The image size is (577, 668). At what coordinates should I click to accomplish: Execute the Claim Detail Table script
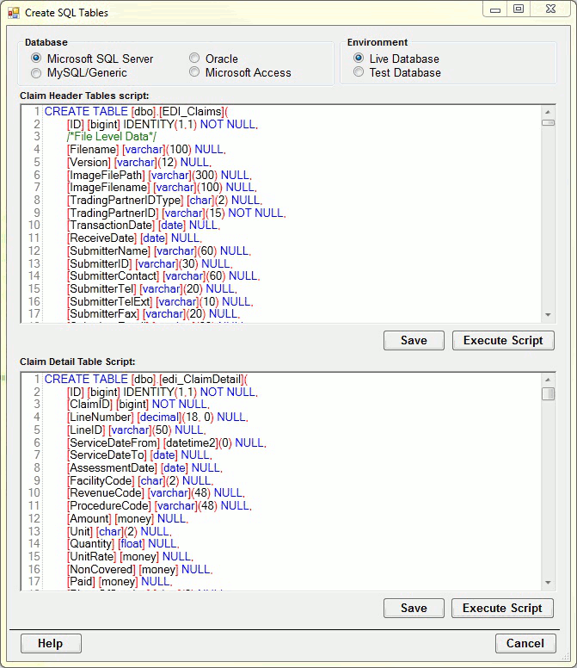(x=503, y=608)
